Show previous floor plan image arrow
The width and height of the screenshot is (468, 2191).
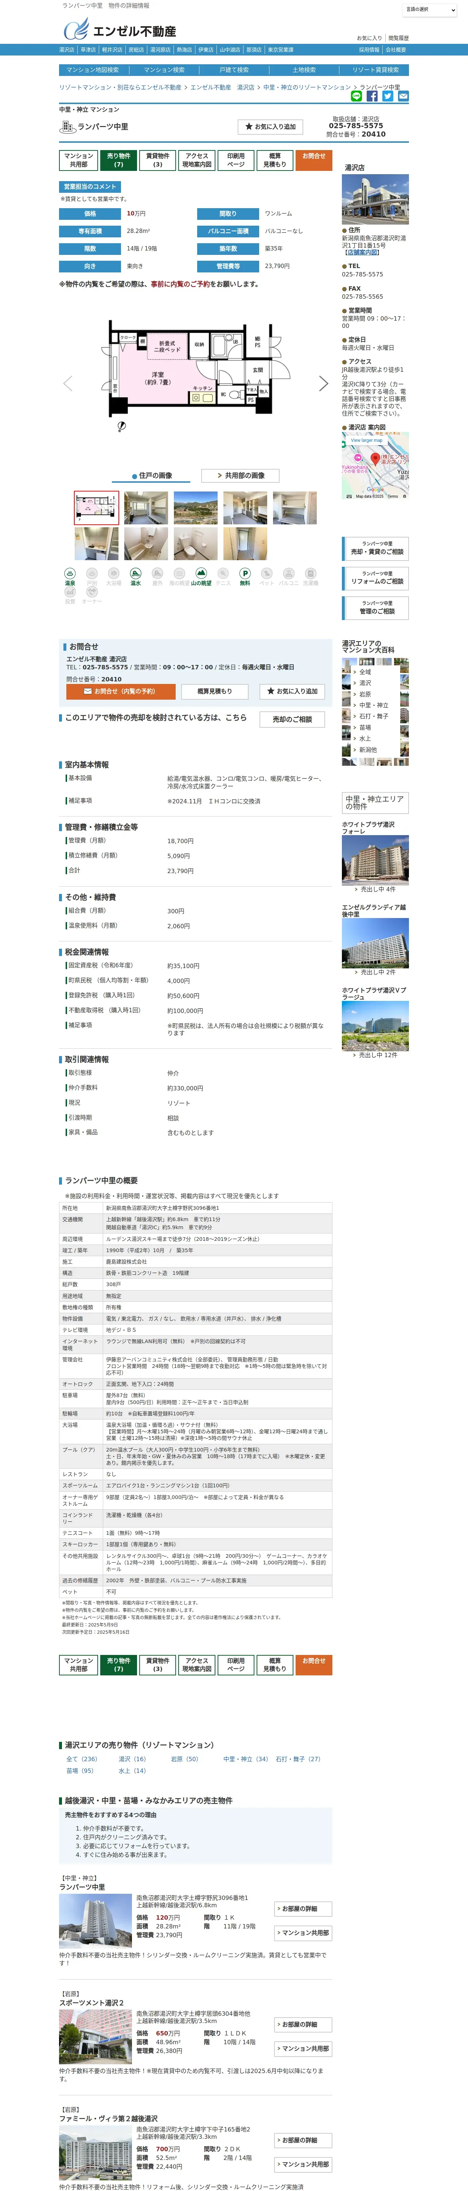(x=68, y=383)
